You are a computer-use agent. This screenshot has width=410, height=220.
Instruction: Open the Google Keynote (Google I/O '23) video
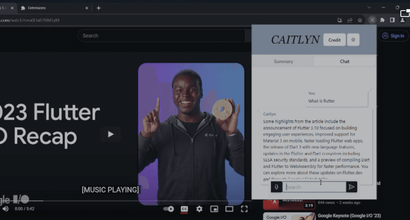[x=349, y=216]
